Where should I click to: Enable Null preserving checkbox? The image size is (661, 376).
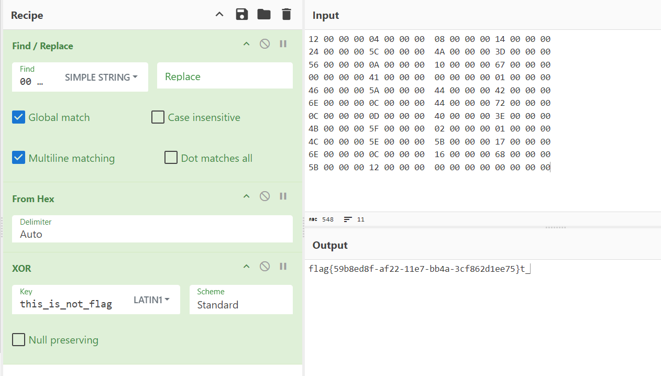(x=19, y=340)
